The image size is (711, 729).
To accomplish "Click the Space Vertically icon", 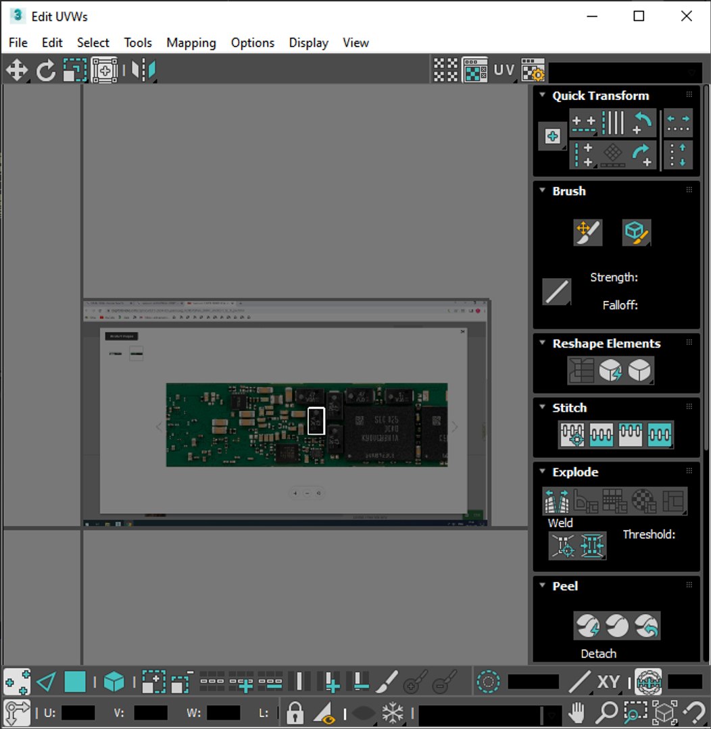I will tap(678, 155).
